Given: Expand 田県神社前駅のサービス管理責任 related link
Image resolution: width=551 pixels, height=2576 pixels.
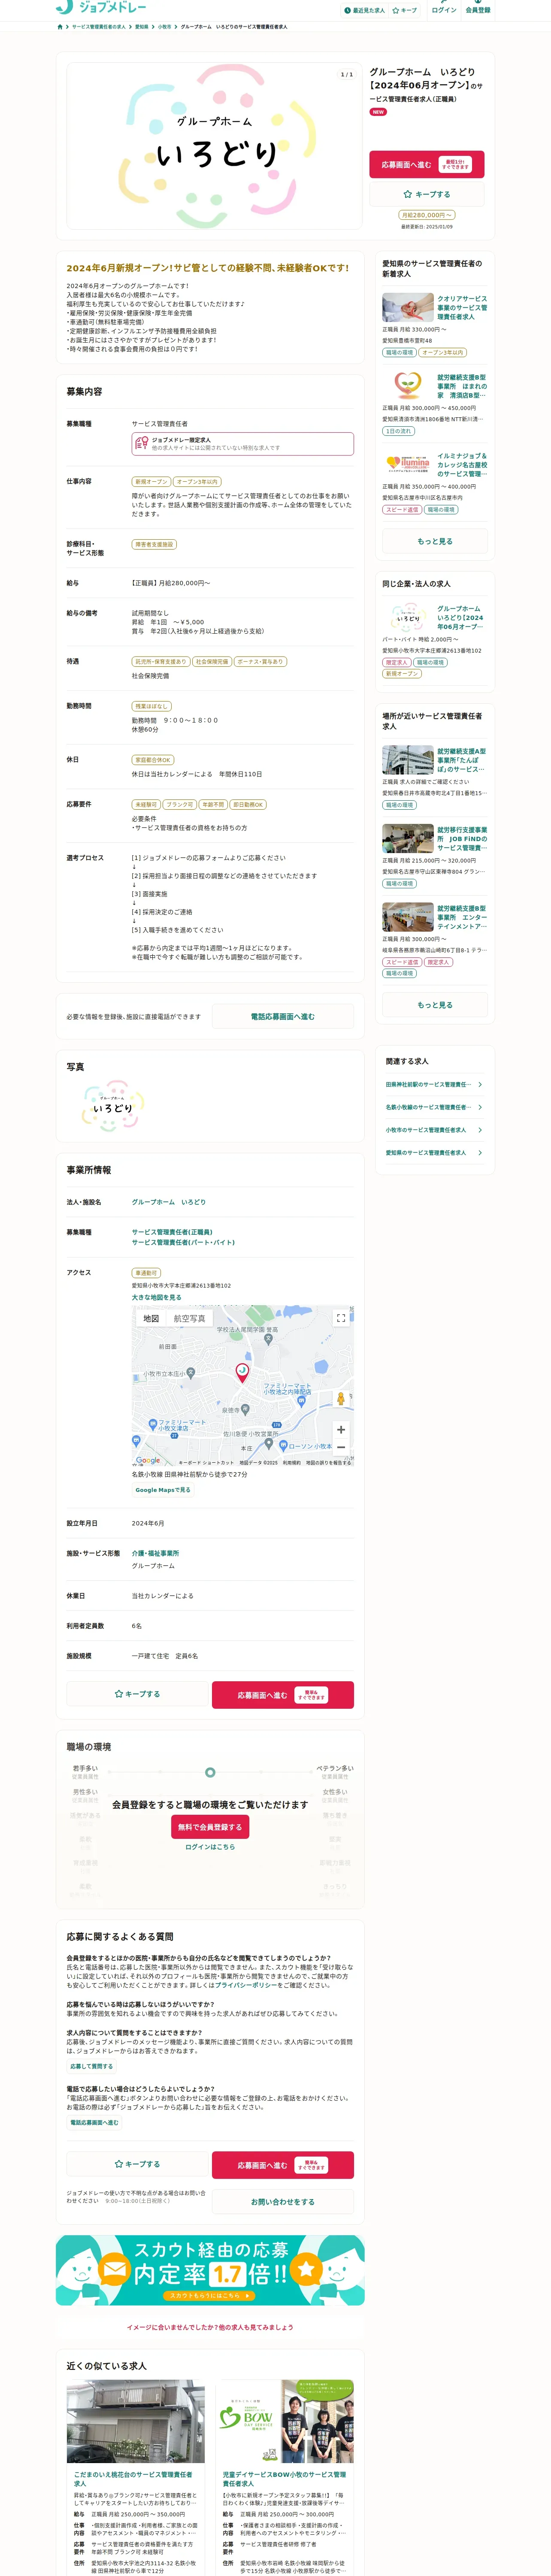Looking at the screenshot, I should (x=435, y=1084).
